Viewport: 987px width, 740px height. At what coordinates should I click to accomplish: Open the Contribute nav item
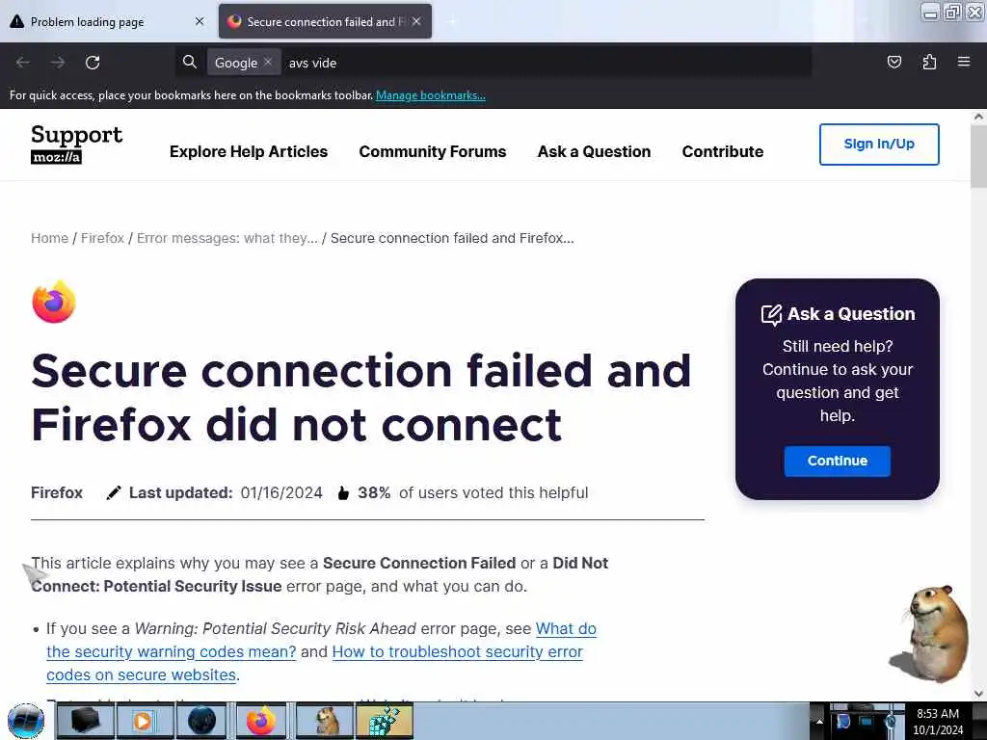pyautogui.click(x=723, y=151)
